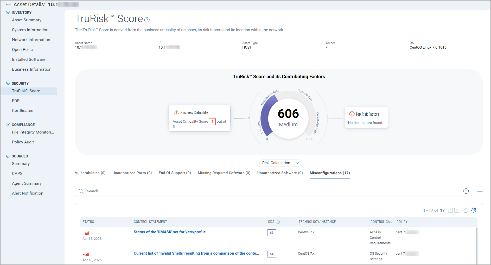Screen dimensions: 491x265
Task: Open Network Information in sidebar
Action: [x=31, y=40]
